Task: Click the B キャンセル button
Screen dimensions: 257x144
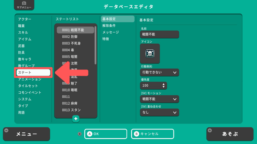Action: [152, 134]
